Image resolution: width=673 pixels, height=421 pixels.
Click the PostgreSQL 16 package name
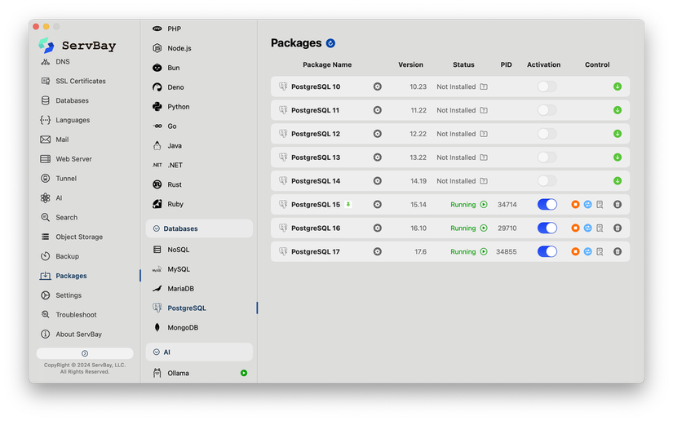pyautogui.click(x=316, y=228)
